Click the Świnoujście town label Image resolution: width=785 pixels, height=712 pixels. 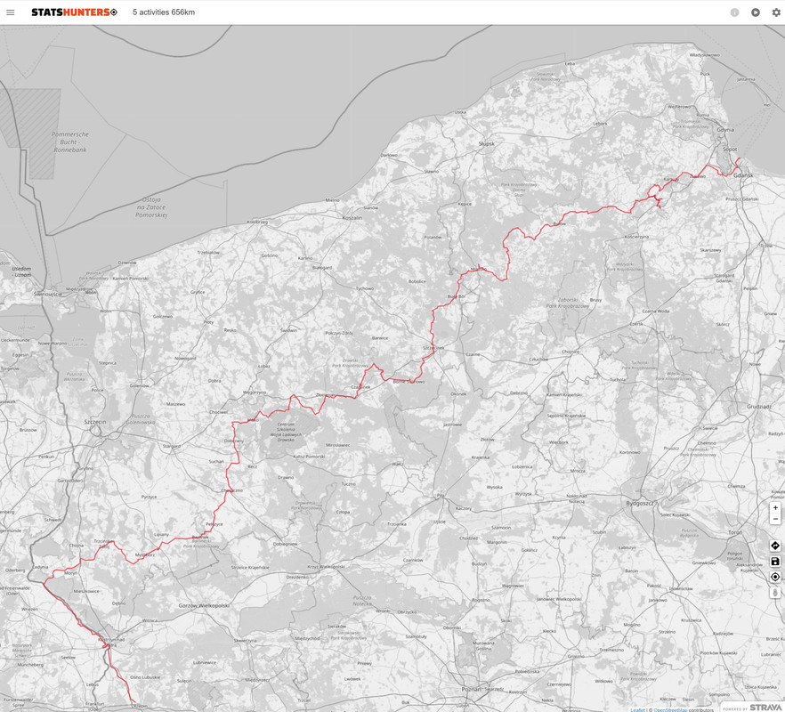coord(48,294)
